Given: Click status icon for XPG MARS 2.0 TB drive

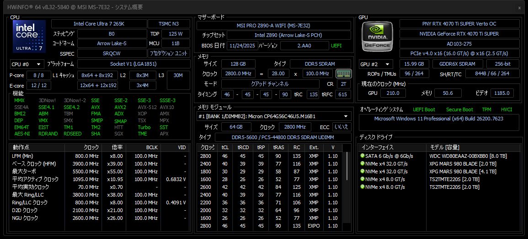Looking at the screenshot, I should pyautogui.click(x=362, y=164).
